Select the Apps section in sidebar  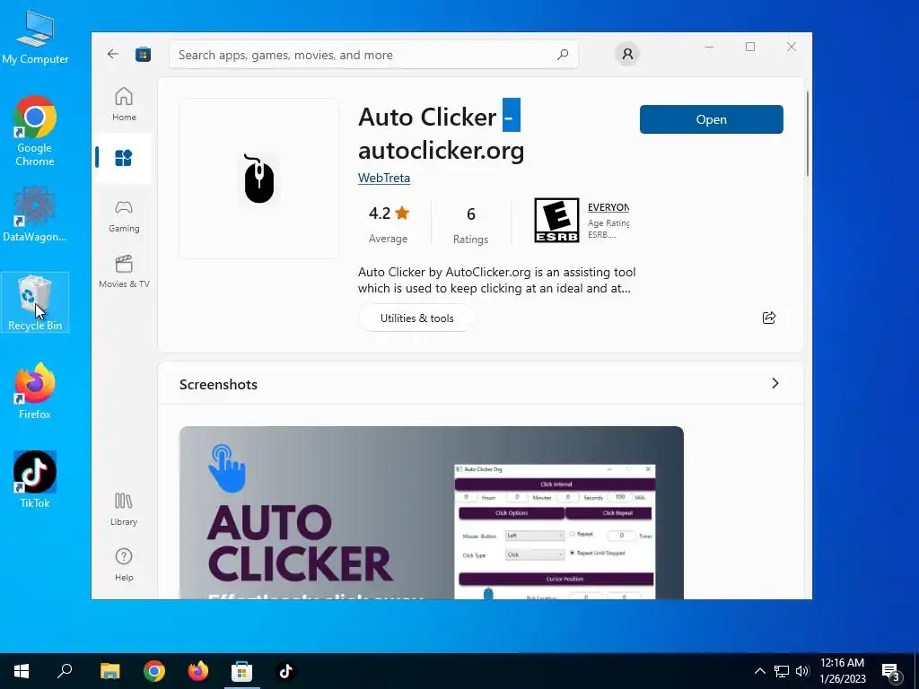[x=124, y=158]
